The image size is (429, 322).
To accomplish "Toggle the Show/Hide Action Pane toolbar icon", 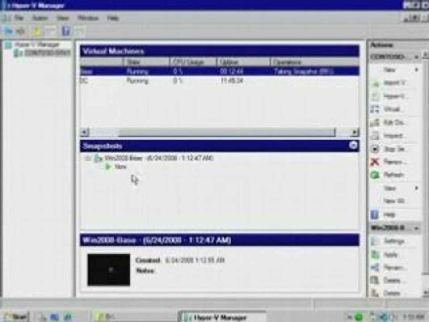I will click(x=80, y=31).
